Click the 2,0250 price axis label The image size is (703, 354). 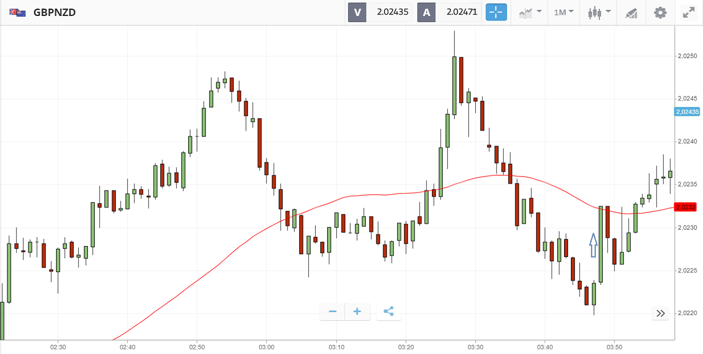coord(687,56)
